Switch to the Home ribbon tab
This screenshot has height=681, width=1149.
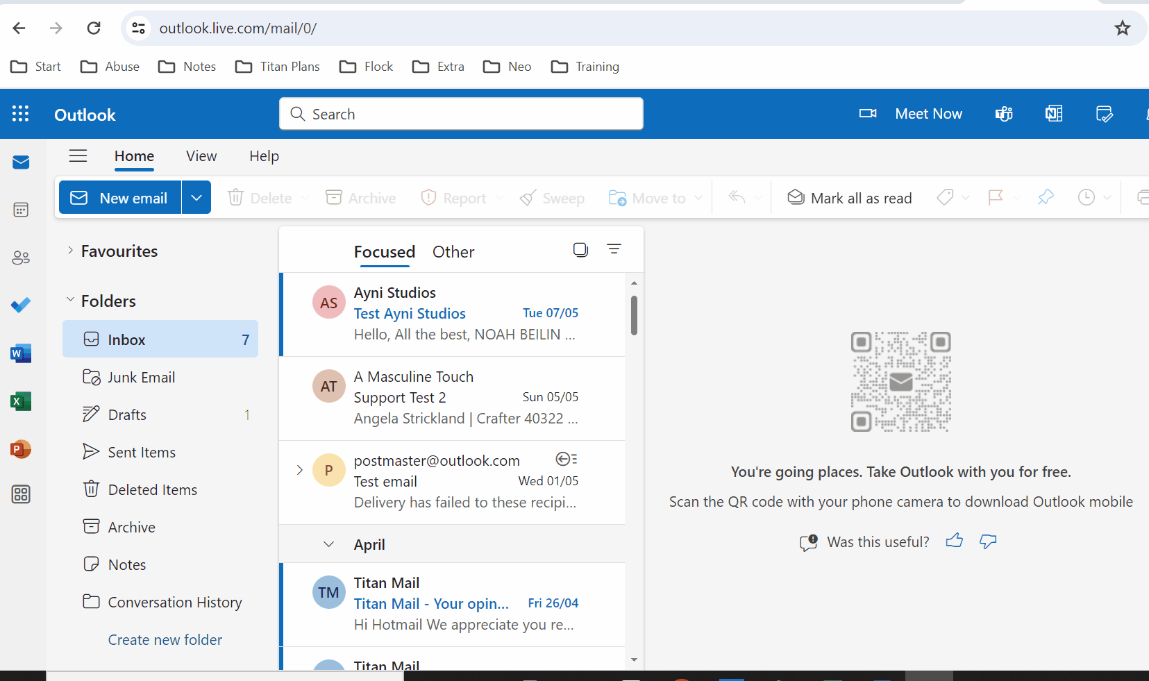[x=134, y=156]
